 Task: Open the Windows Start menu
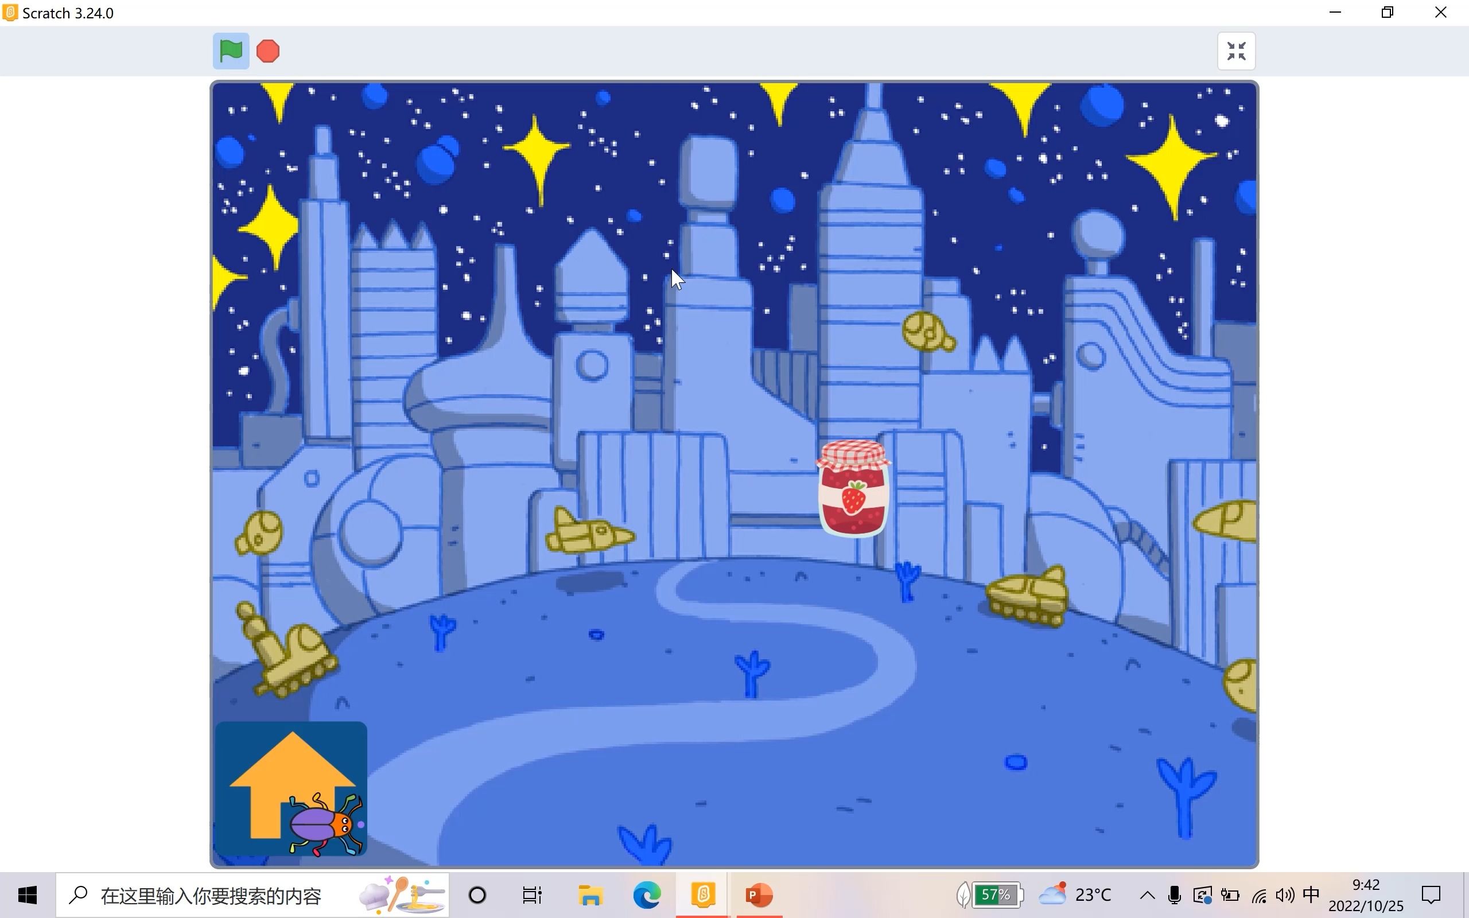[27, 895]
